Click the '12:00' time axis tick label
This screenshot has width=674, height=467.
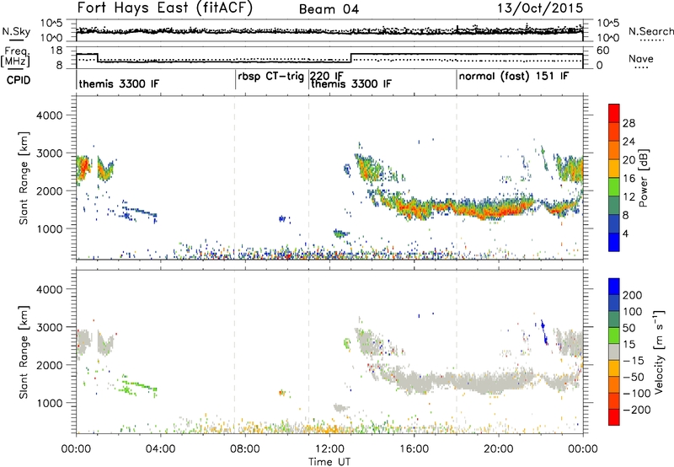point(329,449)
